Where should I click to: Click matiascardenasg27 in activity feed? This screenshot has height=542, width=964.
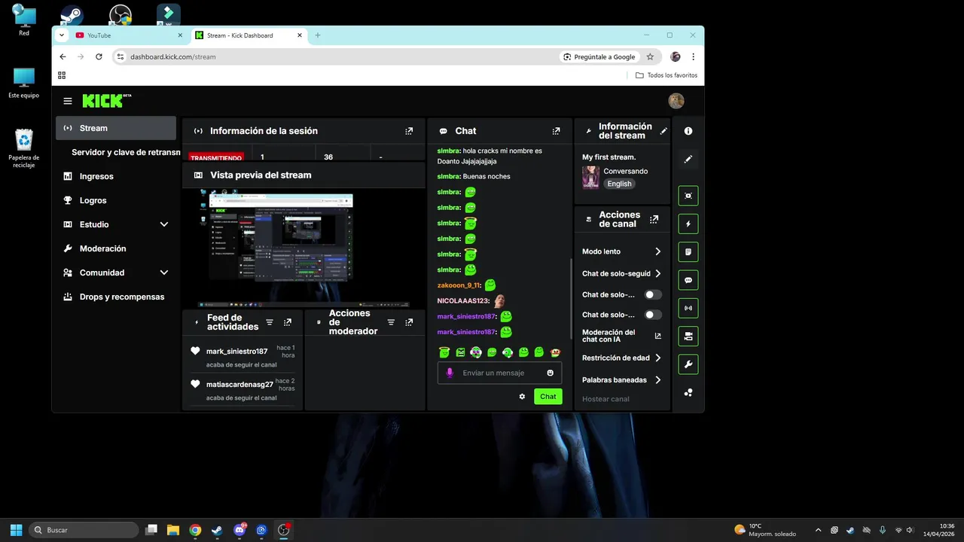click(x=239, y=385)
